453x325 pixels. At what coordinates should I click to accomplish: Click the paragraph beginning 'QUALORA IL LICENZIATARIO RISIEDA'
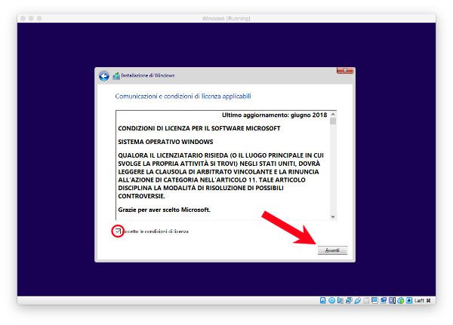[x=220, y=176]
